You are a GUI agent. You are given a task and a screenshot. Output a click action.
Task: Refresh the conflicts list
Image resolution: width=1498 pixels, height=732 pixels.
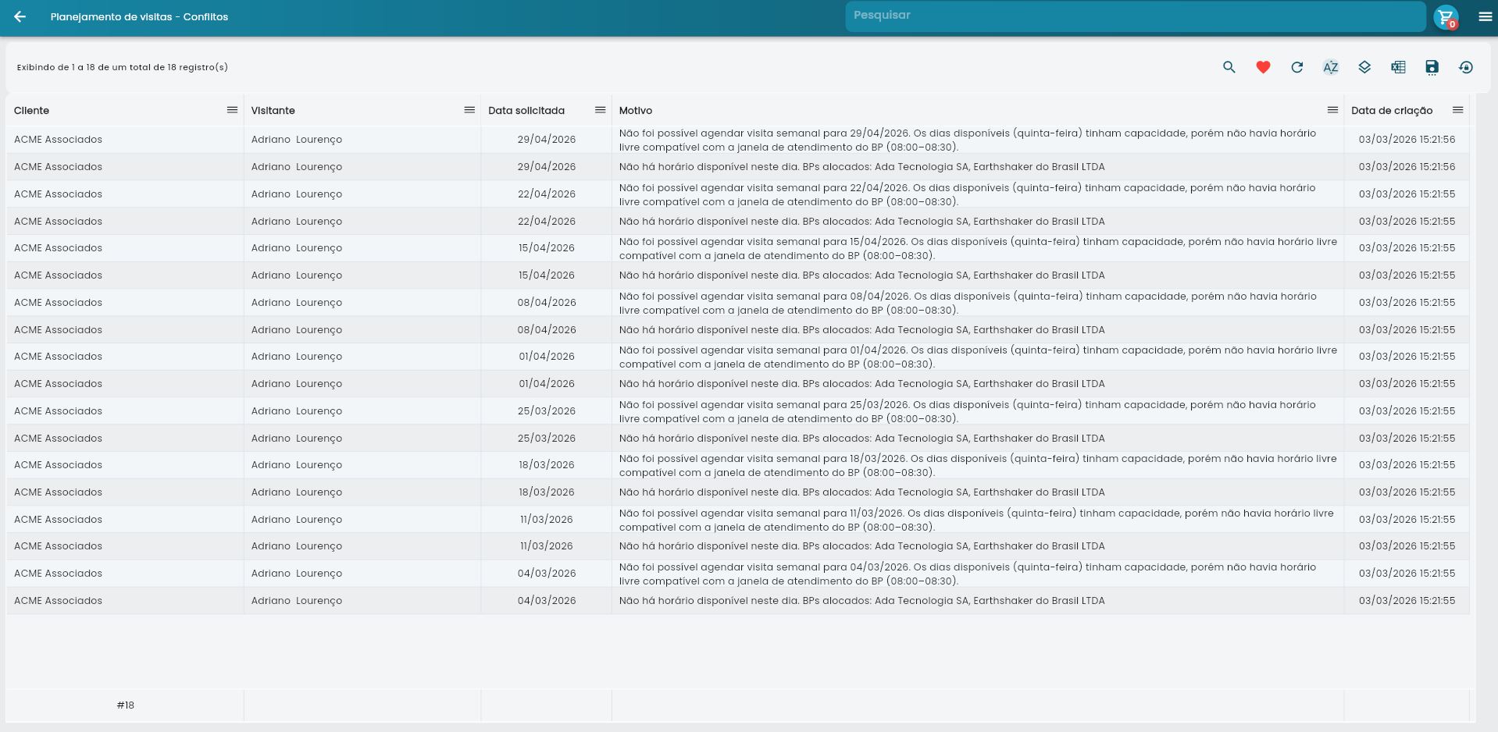click(1296, 67)
